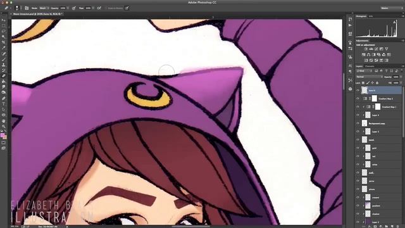Switch to the Info tab
The height and width of the screenshot is (228, 405).
click(x=371, y=16)
